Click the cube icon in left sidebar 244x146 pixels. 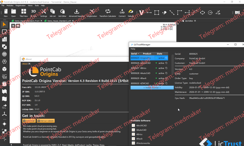tap(4, 69)
